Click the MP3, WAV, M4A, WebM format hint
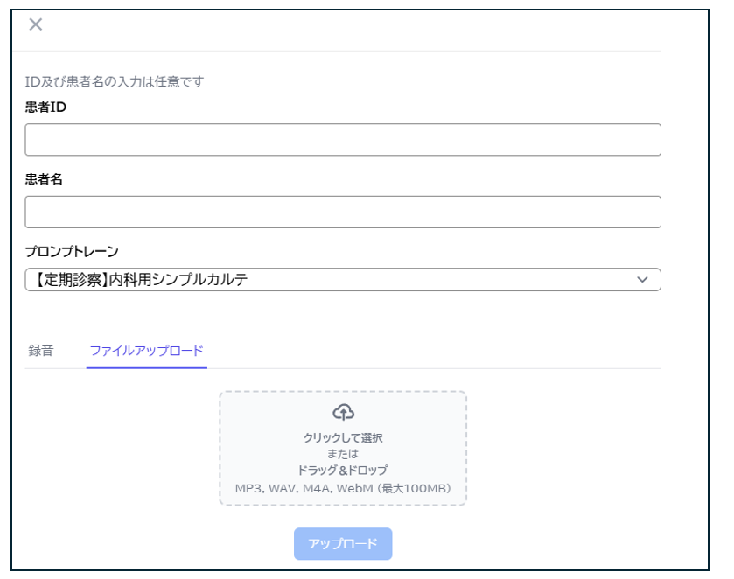This screenshot has width=734, height=579. click(343, 487)
